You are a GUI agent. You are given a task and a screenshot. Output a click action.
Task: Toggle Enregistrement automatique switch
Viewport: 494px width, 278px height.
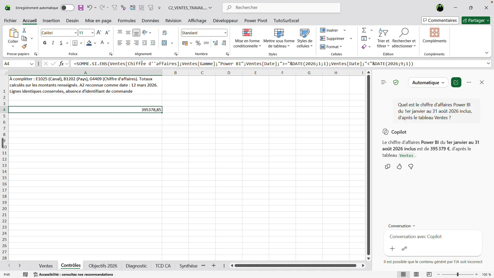click(67, 8)
